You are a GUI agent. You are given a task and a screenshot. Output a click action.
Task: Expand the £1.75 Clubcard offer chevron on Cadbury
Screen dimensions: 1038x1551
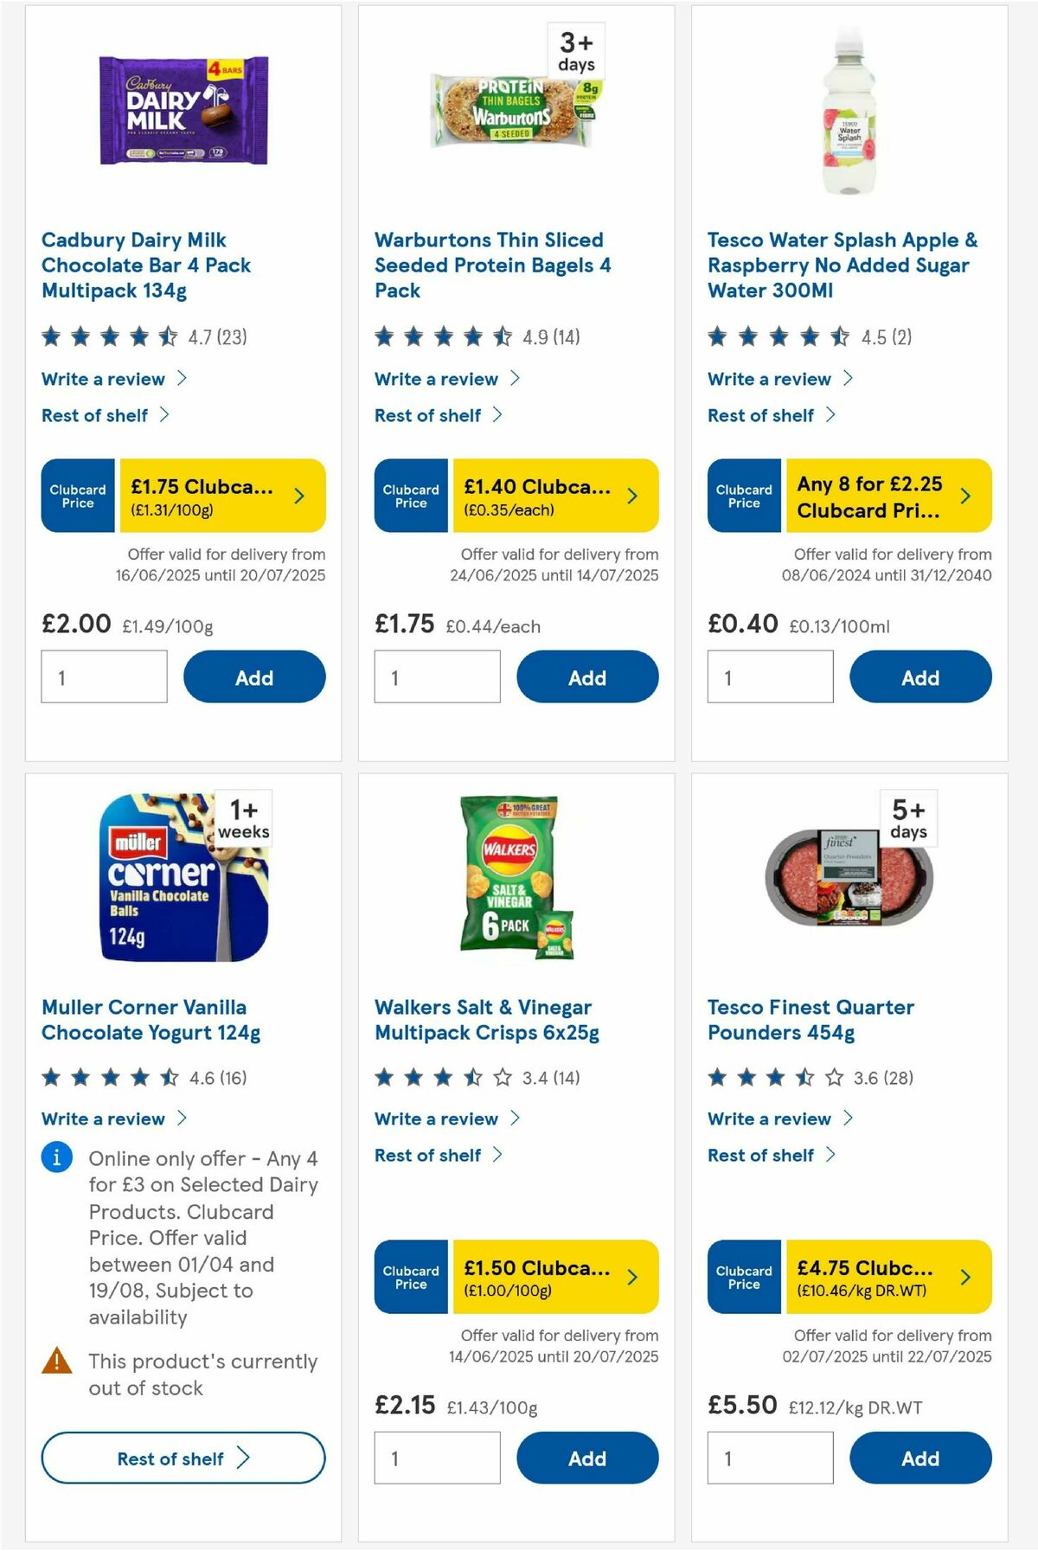[298, 495]
